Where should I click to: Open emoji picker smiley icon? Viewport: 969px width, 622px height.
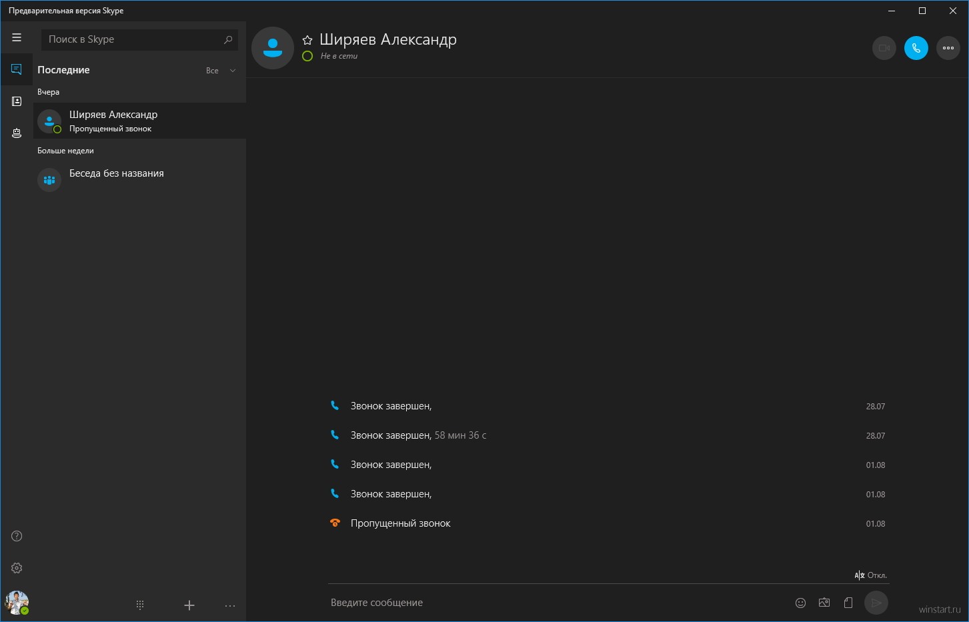click(801, 603)
